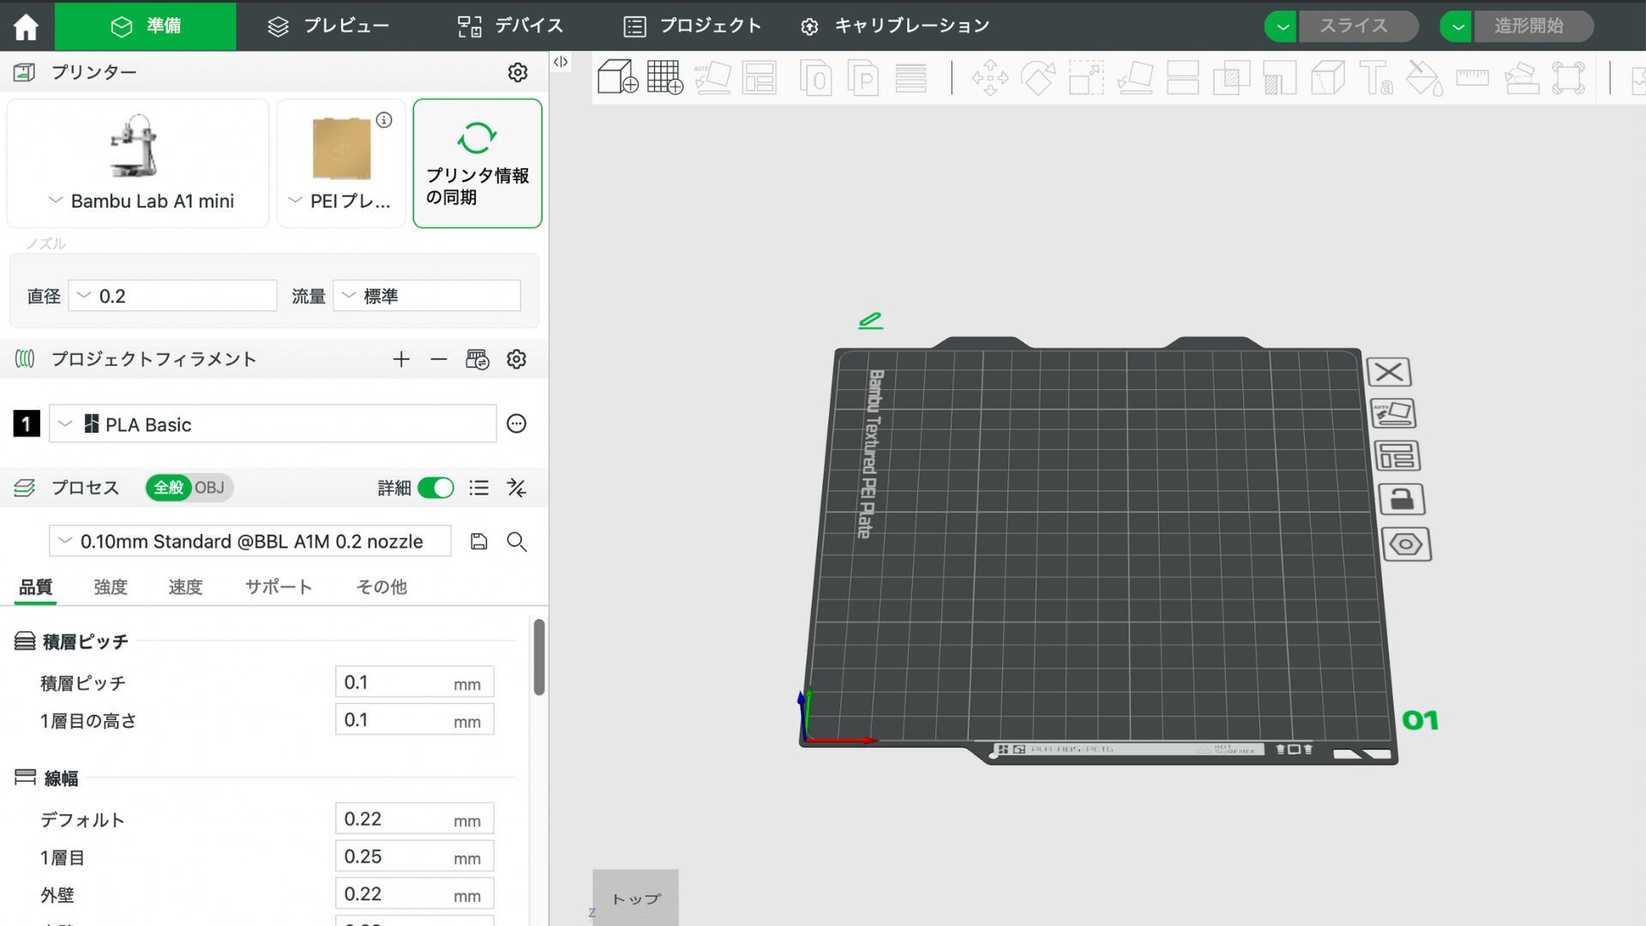Image resolution: width=1646 pixels, height=926 pixels.
Task: Open the 強度 settings tab
Action: coord(111,587)
